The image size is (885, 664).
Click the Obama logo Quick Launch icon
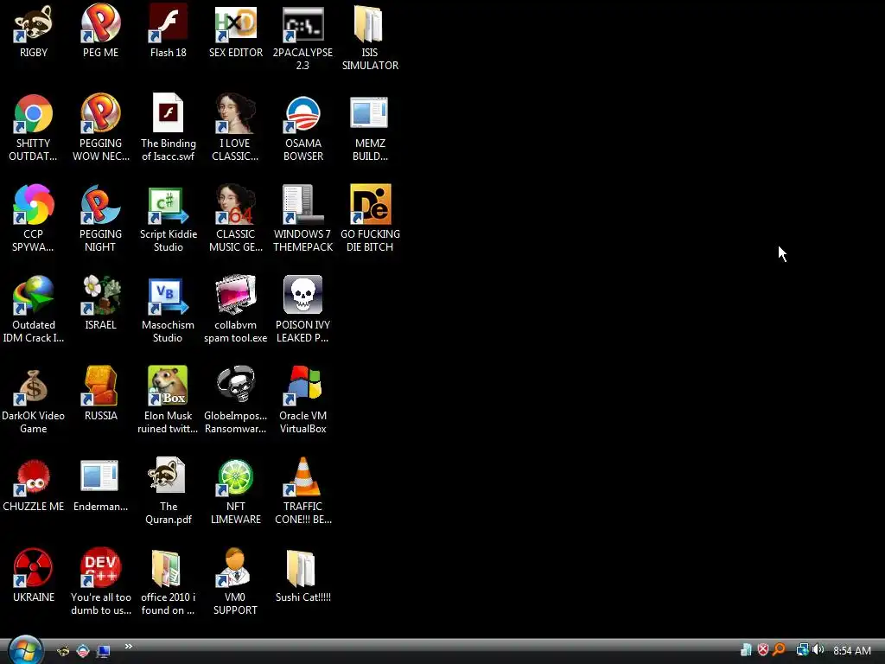coord(83,651)
